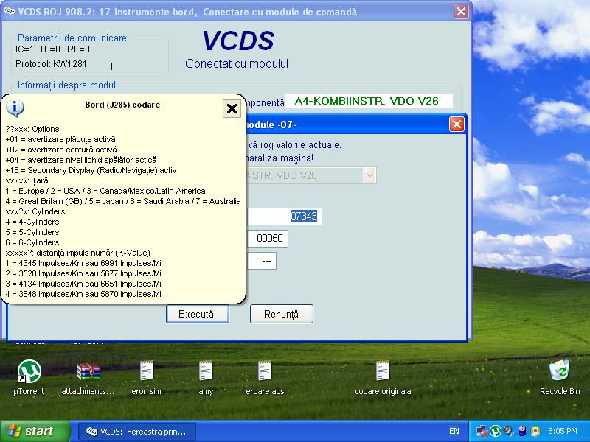
Task: Click the field containing 00050
Action: [x=267, y=239]
